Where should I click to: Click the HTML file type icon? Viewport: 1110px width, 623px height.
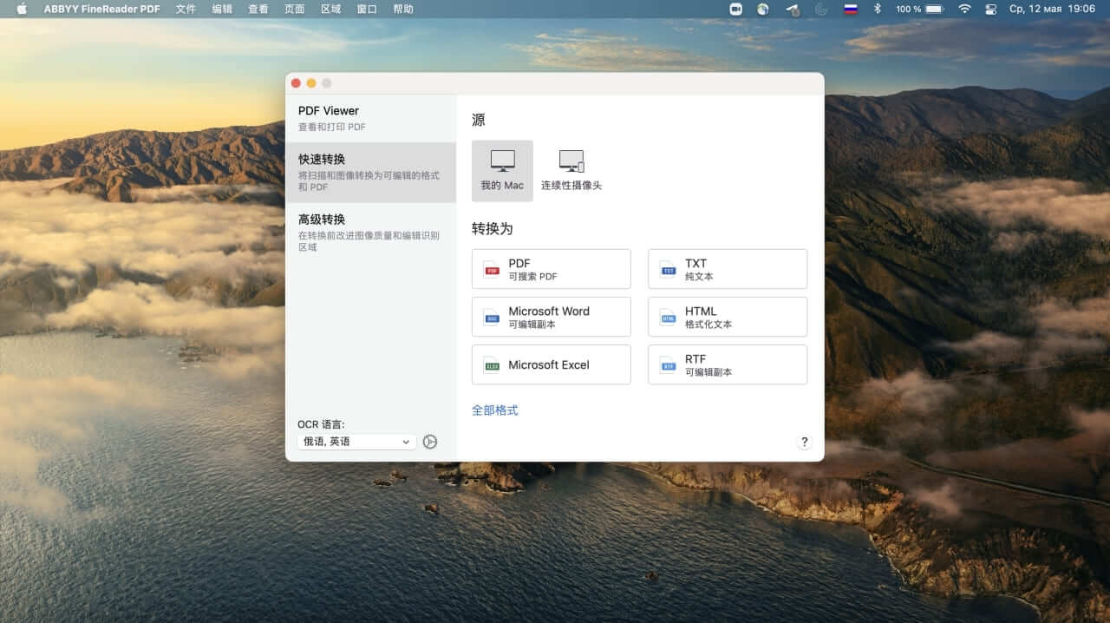click(668, 317)
